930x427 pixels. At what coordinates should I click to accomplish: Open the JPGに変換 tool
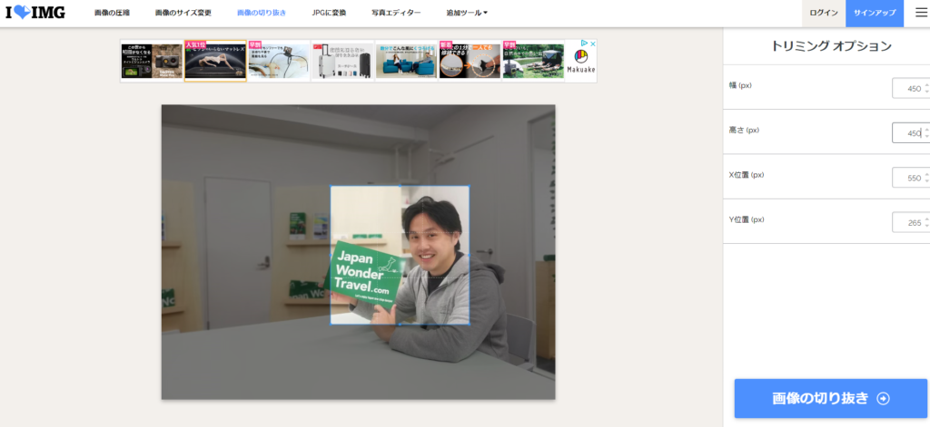329,14
